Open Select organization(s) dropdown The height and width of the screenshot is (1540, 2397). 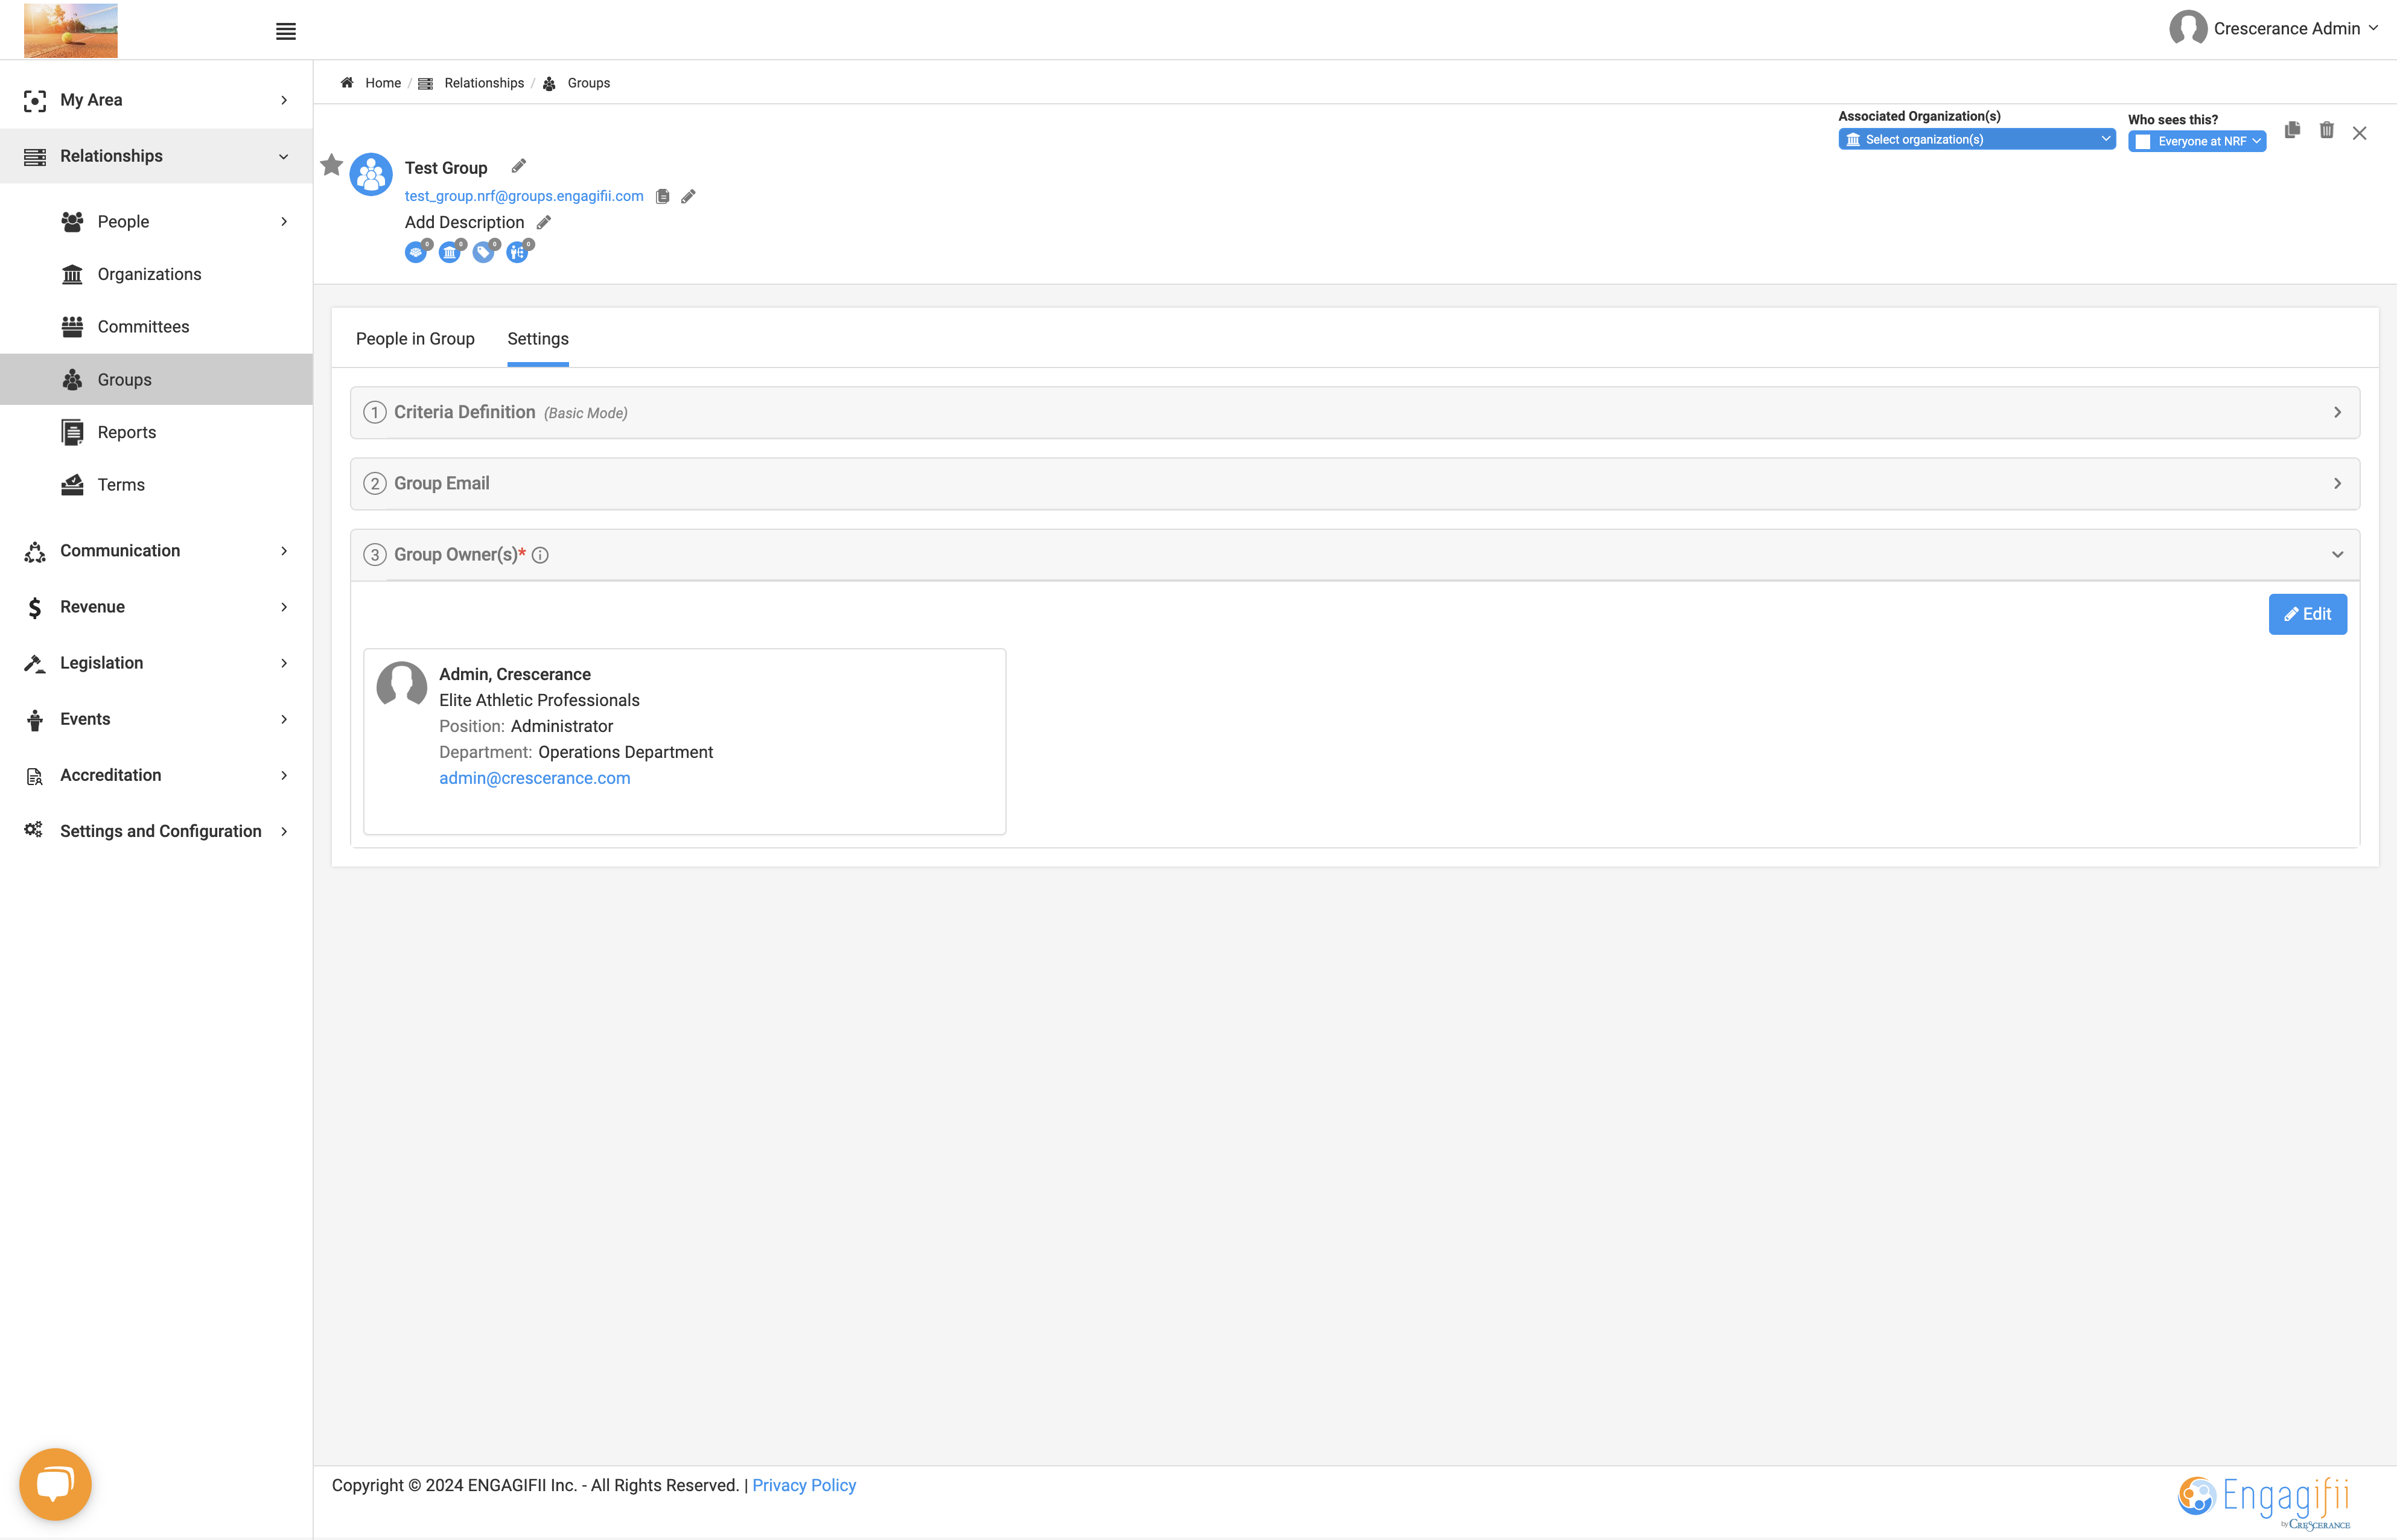tap(1976, 139)
